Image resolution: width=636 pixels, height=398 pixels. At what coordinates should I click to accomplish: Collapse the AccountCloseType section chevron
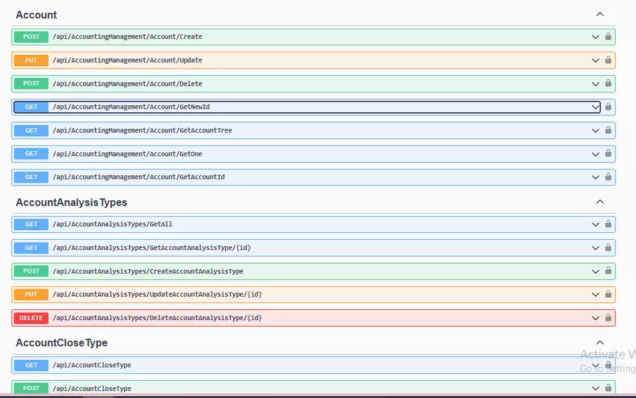pyautogui.click(x=600, y=342)
